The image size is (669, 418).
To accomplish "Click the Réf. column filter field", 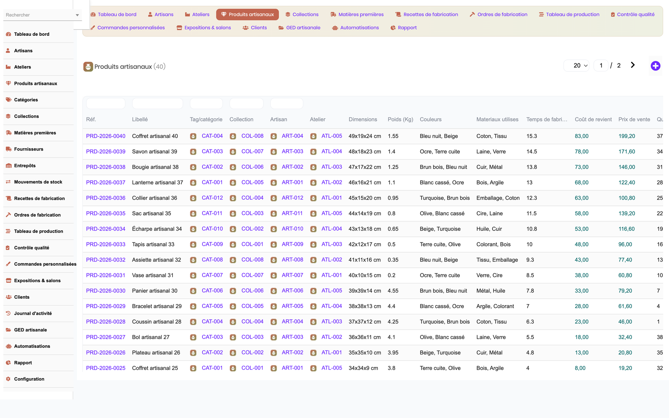I will point(106,103).
